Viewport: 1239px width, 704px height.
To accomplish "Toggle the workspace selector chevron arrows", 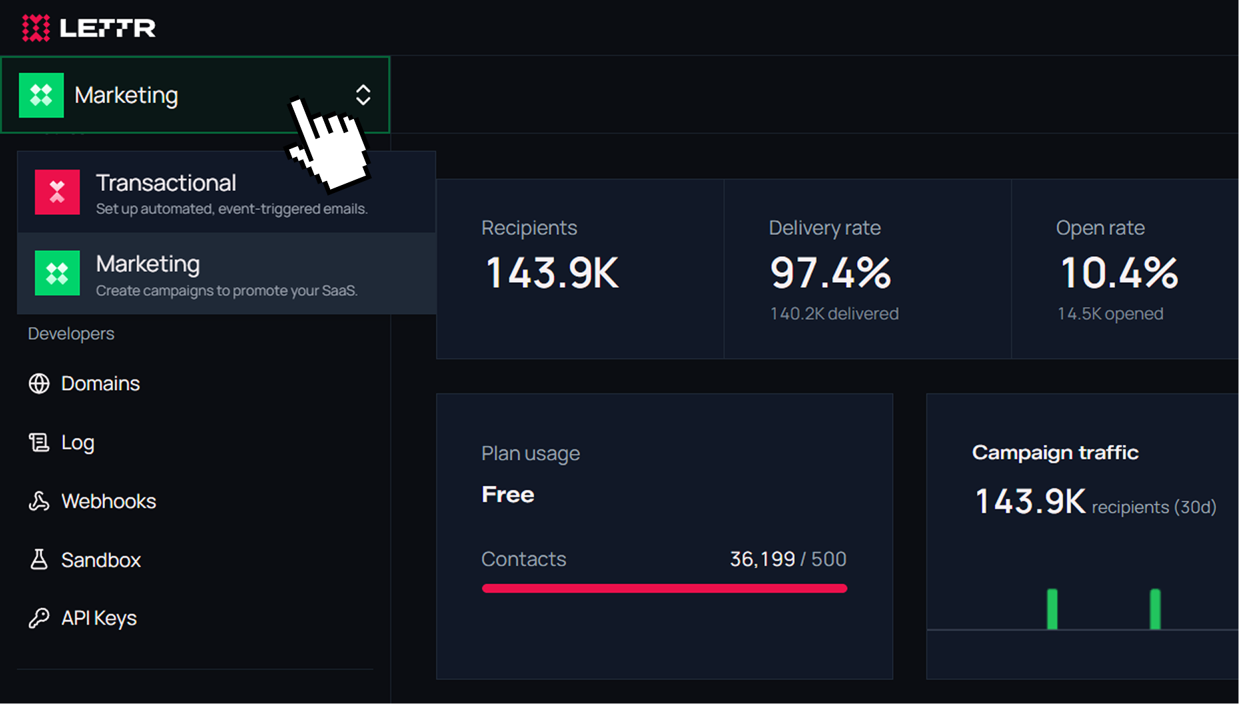I will click(x=363, y=95).
